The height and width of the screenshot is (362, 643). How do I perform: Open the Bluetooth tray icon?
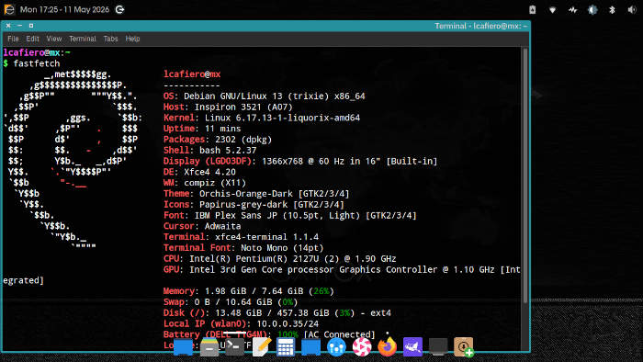[x=612, y=9]
